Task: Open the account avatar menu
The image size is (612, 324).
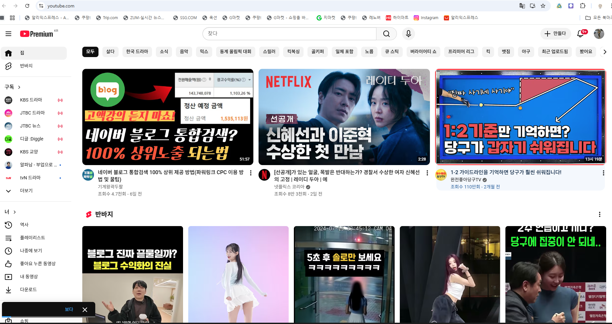Action: [x=599, y=34]
